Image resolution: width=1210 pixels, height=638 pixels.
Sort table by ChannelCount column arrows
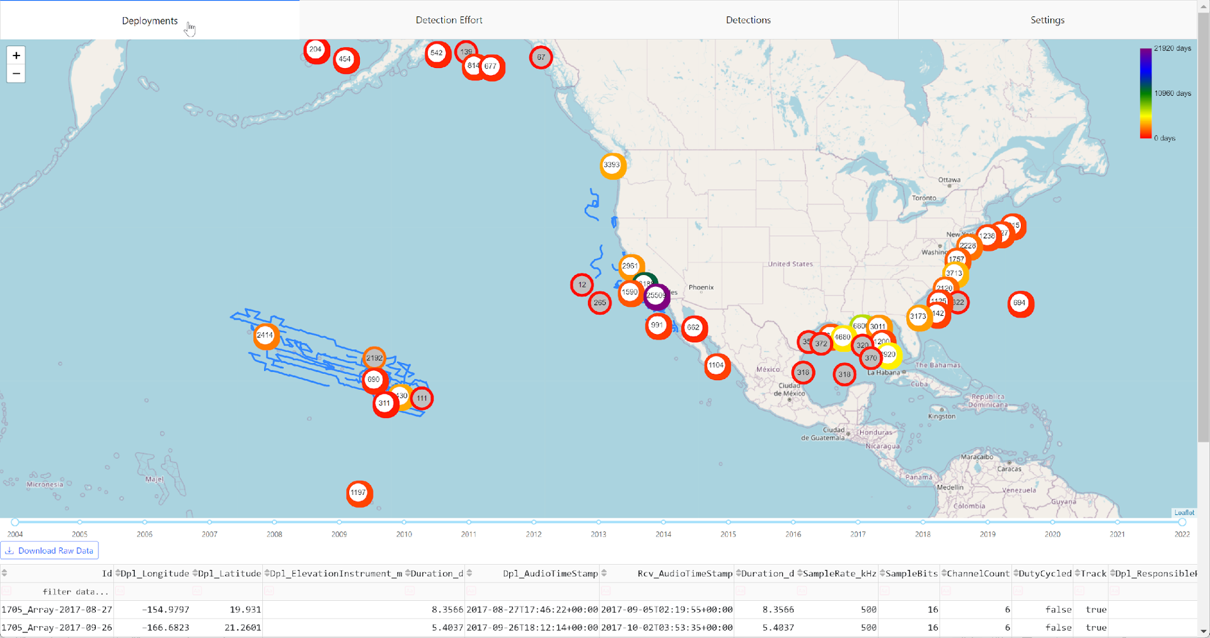coord(944,573)
